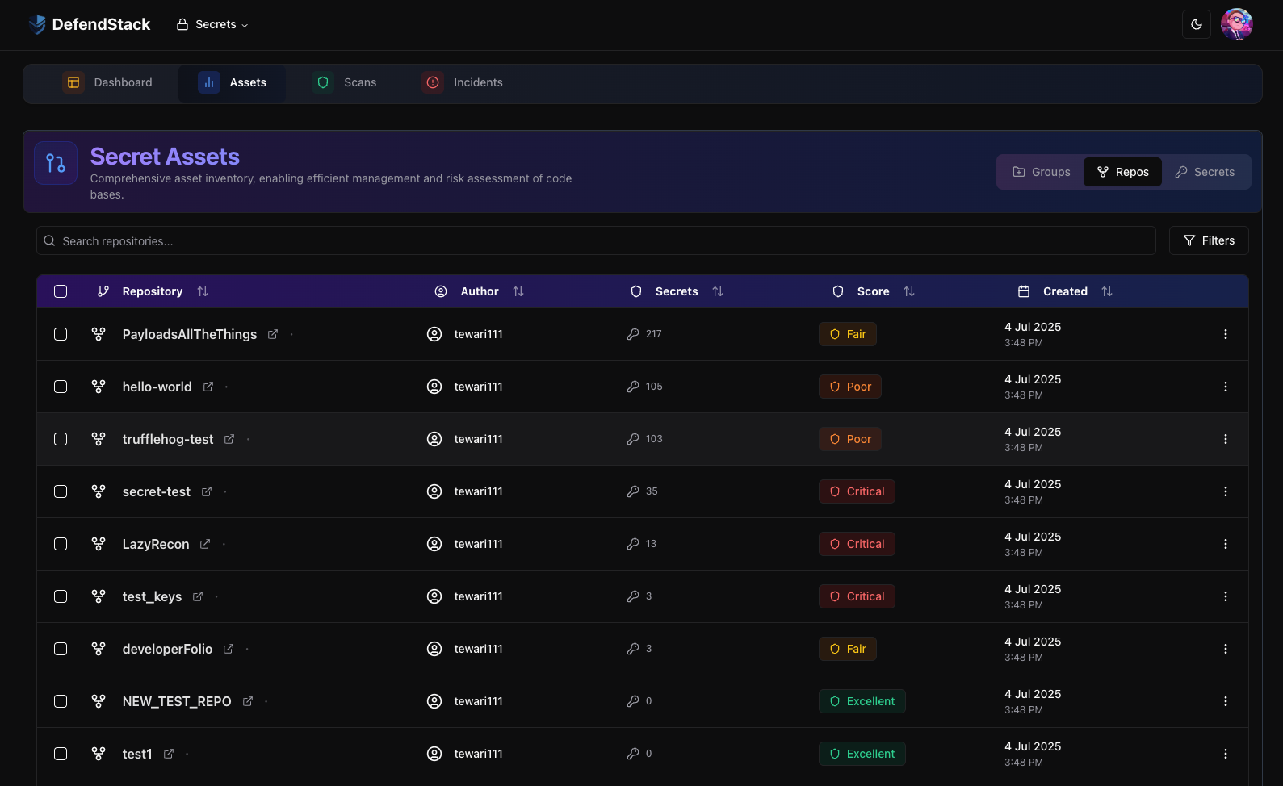Toggle the select-all header checkbox
Viewport: 1283px width, 786px height.
coord(61,291)
